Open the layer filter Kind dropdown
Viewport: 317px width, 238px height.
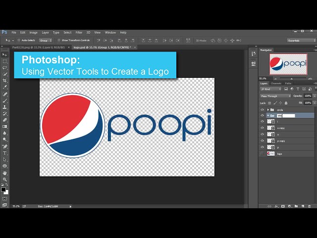pos(270,89)
